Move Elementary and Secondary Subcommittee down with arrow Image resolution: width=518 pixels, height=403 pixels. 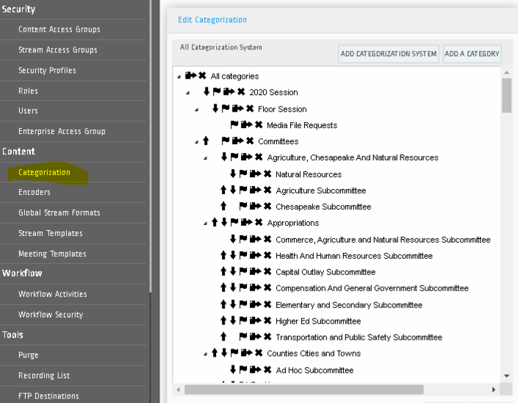point(233,304)
